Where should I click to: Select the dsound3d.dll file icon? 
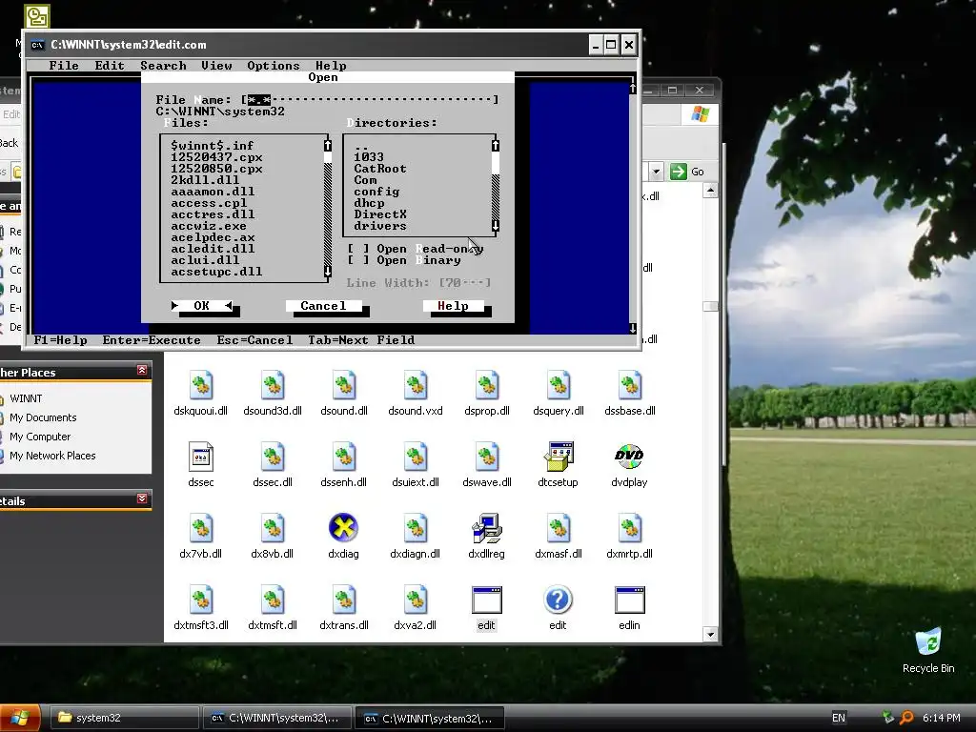272,385
